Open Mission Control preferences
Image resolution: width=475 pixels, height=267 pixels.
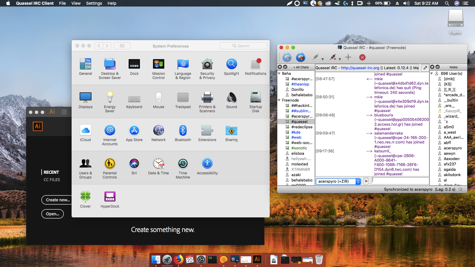(x=159, y=69)
